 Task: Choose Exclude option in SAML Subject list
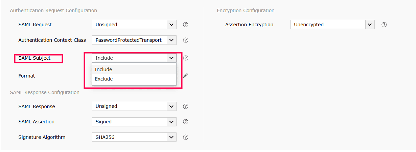coord(104,79)
